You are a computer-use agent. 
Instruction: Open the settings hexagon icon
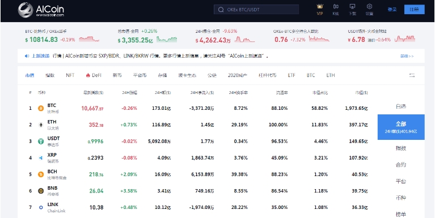(369, 6)
